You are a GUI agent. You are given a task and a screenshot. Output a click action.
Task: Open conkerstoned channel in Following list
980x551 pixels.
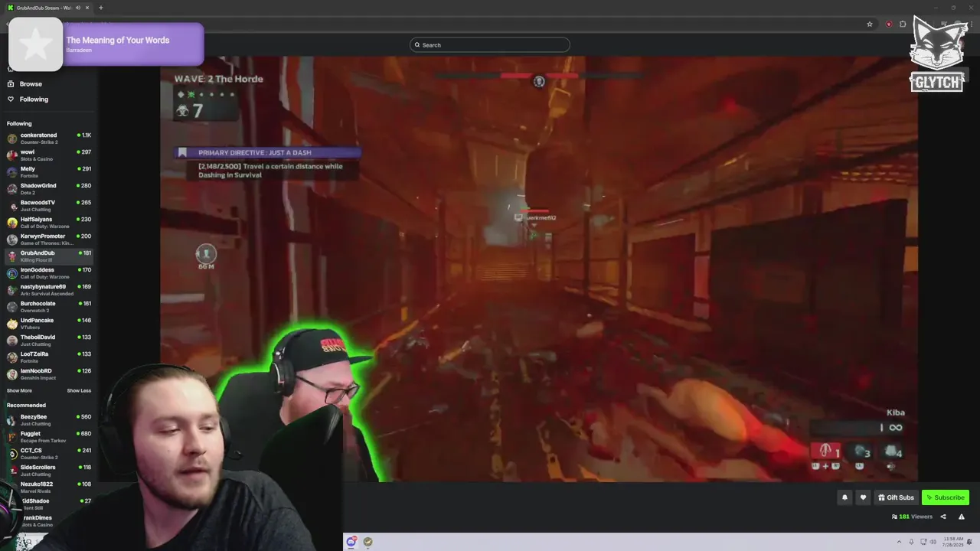click(x=49, y=139)
